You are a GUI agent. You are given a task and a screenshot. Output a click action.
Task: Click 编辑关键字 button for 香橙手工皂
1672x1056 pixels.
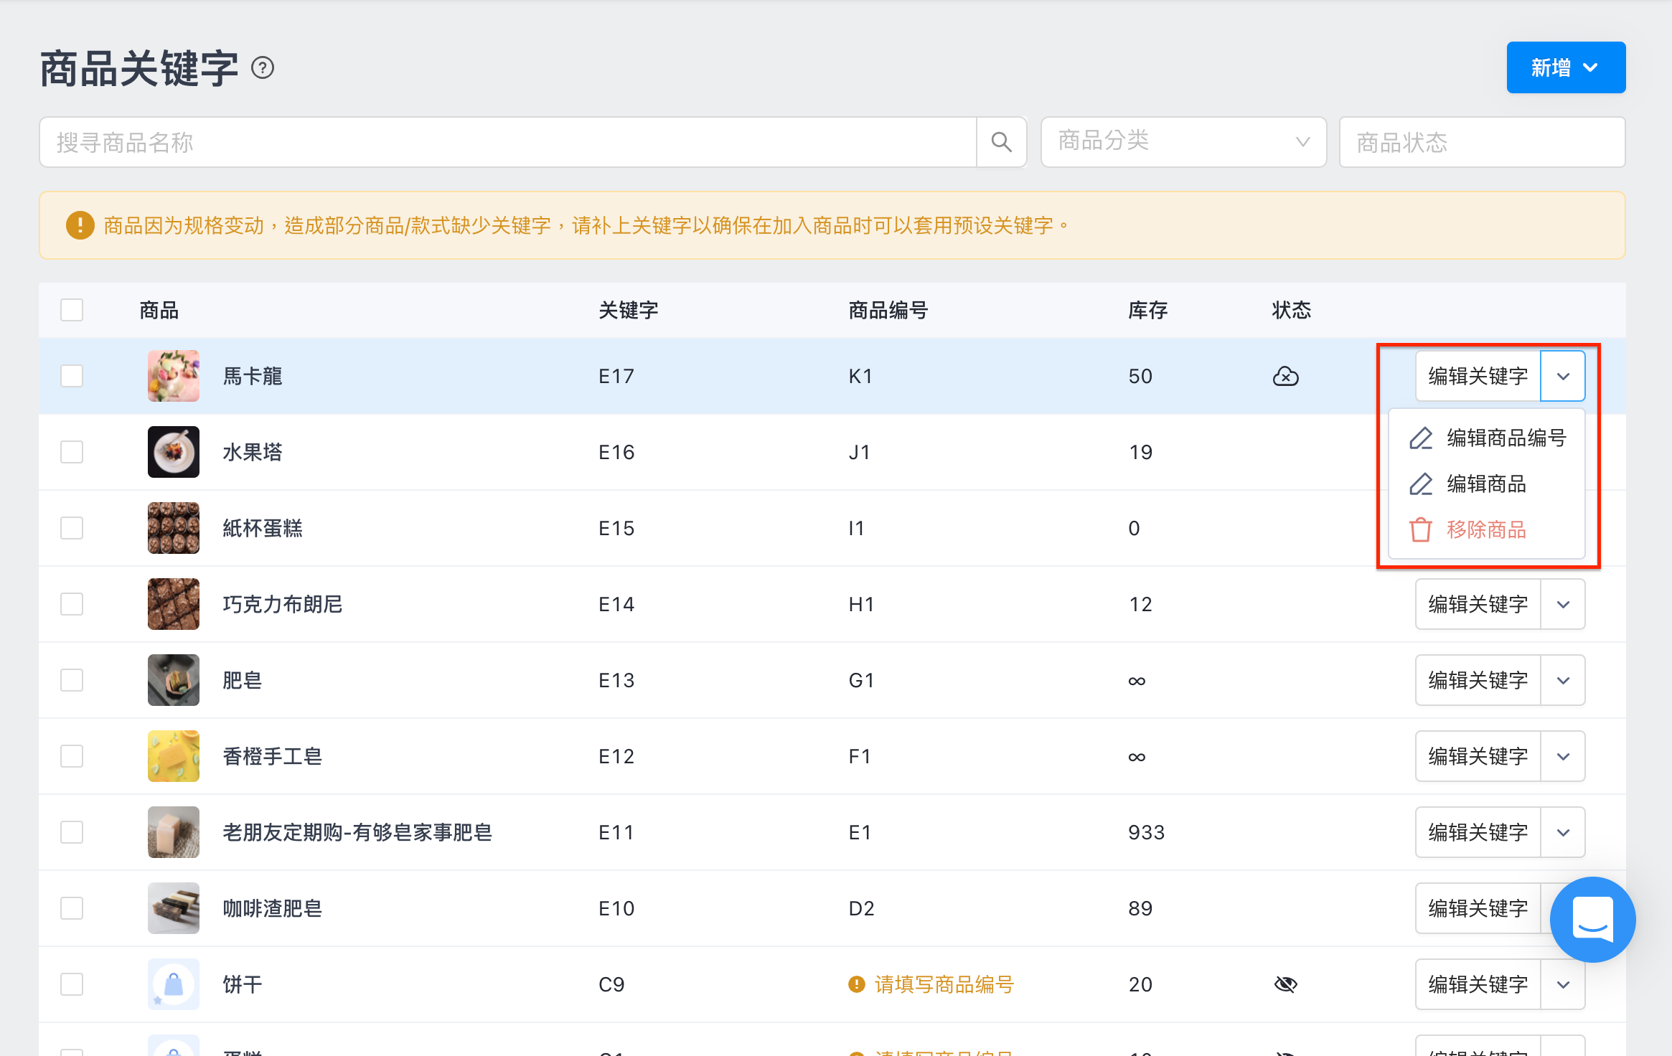pos(1478,756)
